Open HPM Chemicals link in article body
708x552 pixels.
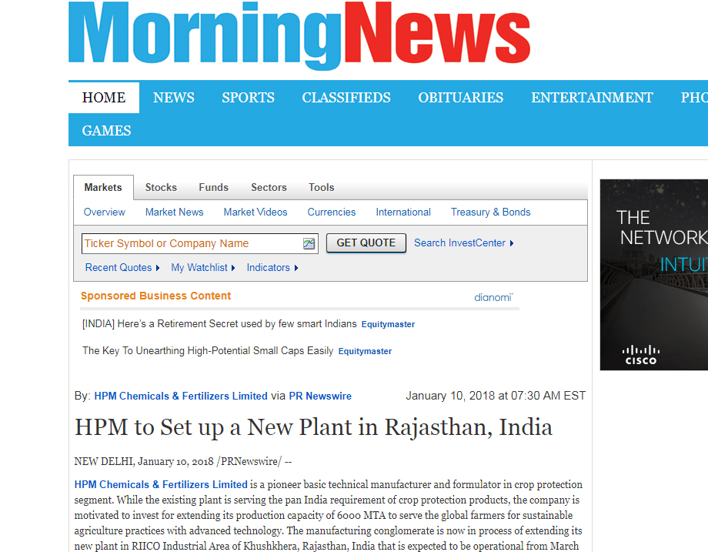coord(161,485)
